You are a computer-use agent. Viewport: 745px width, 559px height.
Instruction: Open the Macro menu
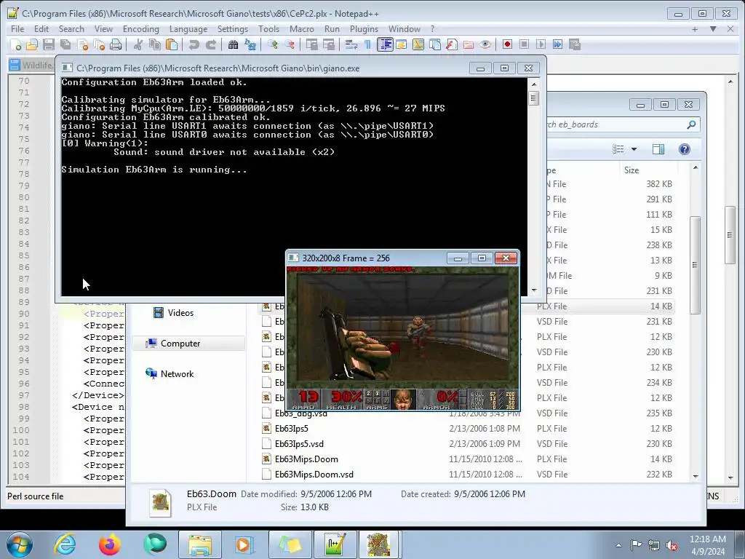pyautogui.click(x=302, y=29)
